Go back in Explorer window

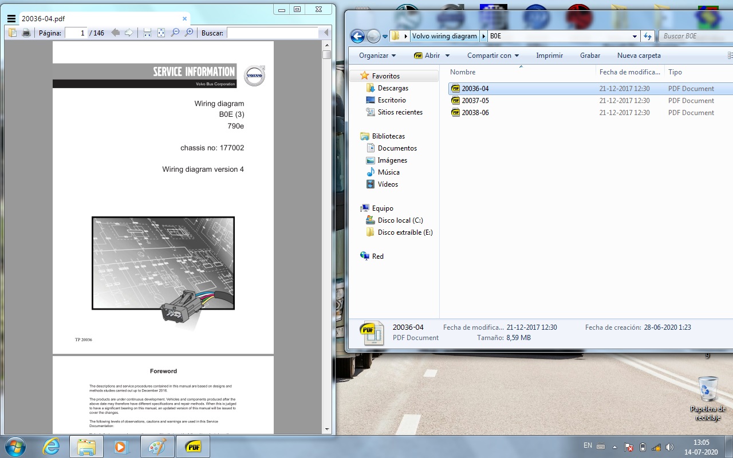click(x=357, y=36)
